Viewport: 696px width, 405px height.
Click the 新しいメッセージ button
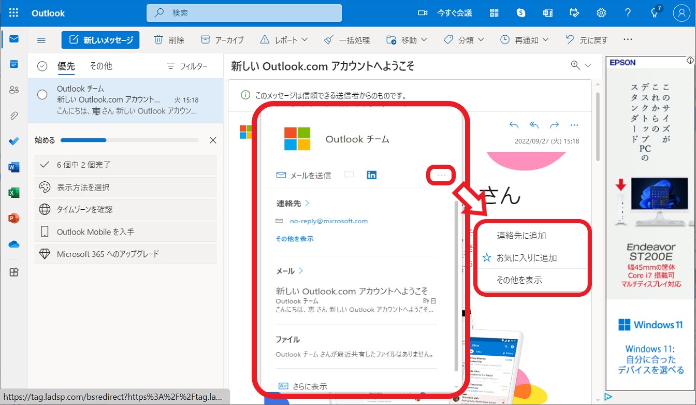[100, 40]
